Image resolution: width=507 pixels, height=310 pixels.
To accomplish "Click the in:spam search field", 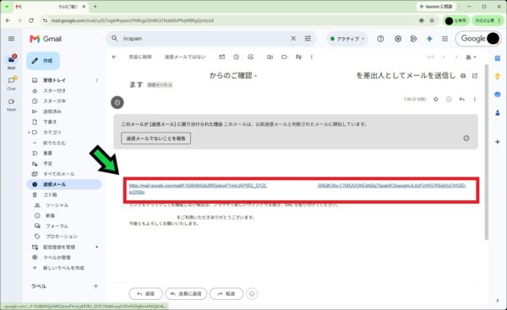I will 204,39.
